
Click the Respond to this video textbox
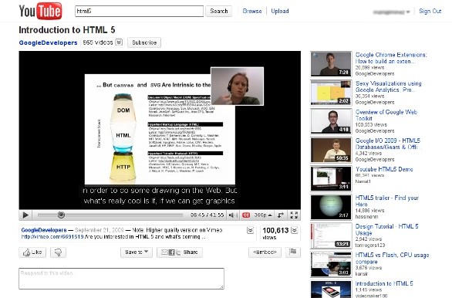[121, 279]
